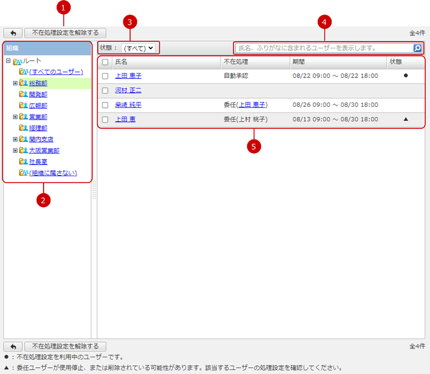Image resolution: width=430 pixels, height=374 pixels.
Task: Click the icon beside (すべてのユーザー)
Action: [x=23, y=72]
